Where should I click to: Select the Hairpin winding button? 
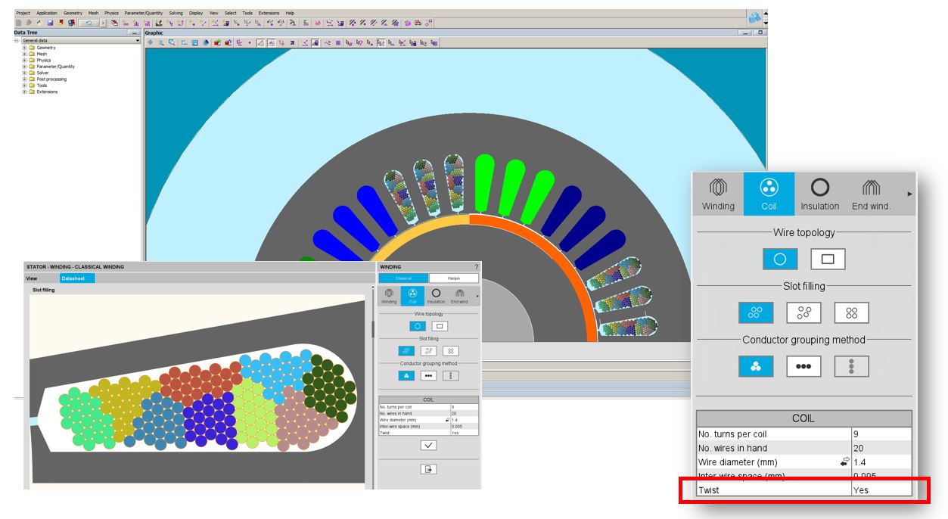[x=453, y=278]
